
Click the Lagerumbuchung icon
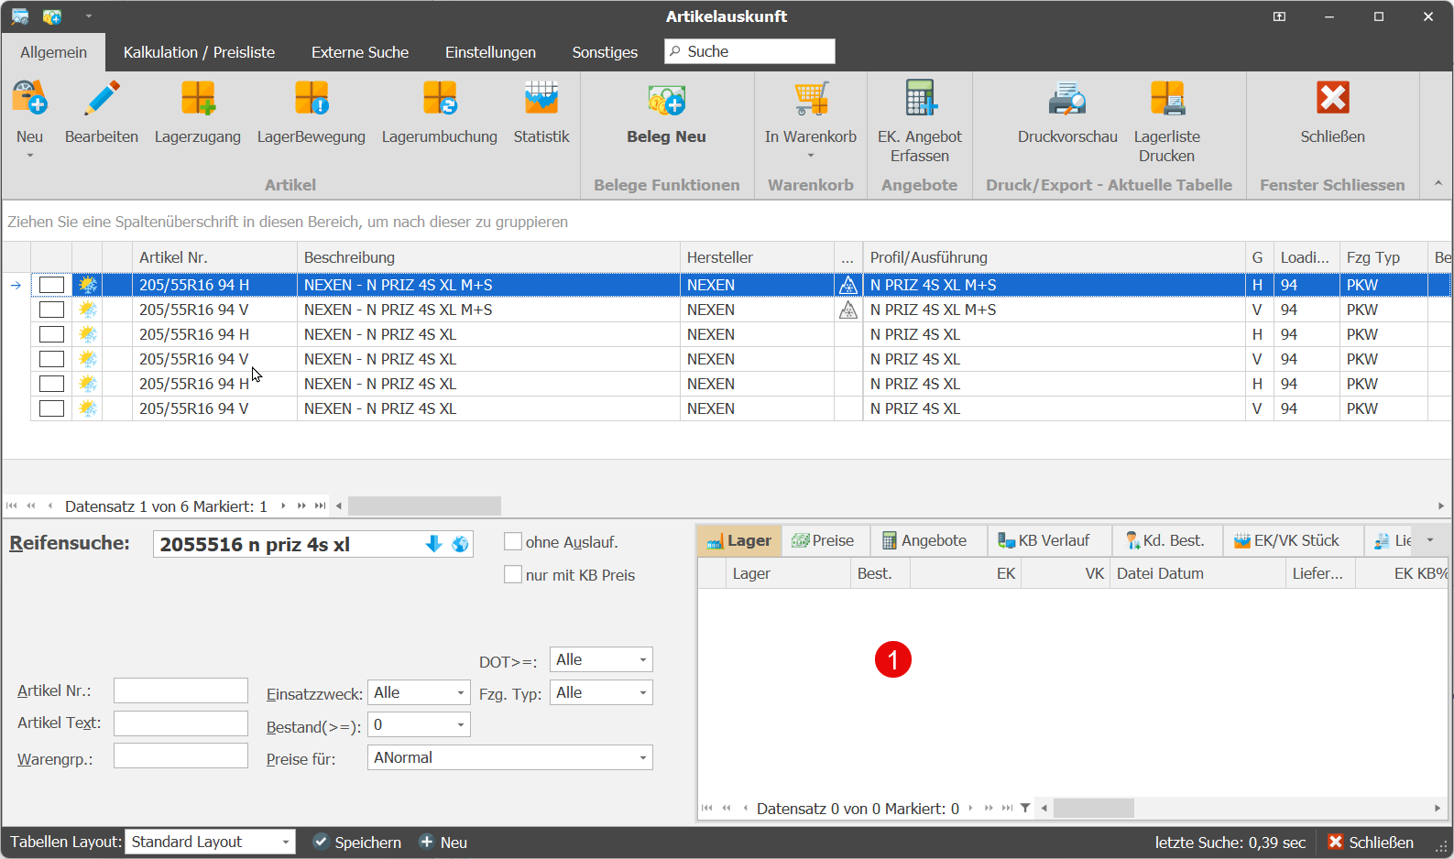(x=439, y=99)
